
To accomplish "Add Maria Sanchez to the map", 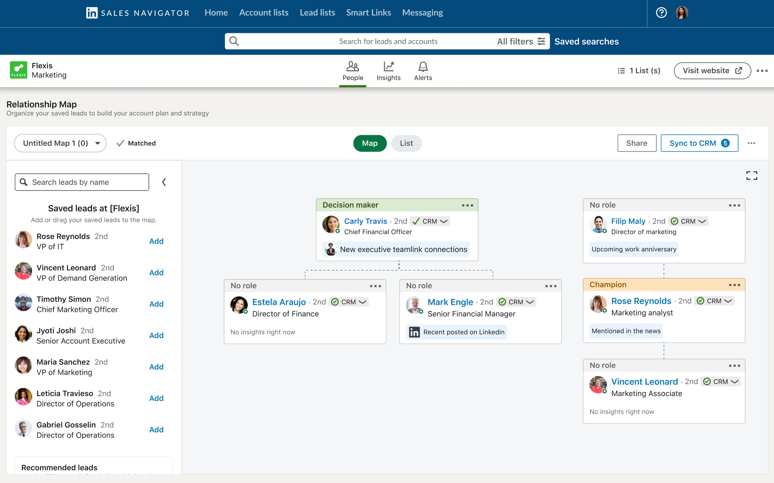I will pos(156,367).
